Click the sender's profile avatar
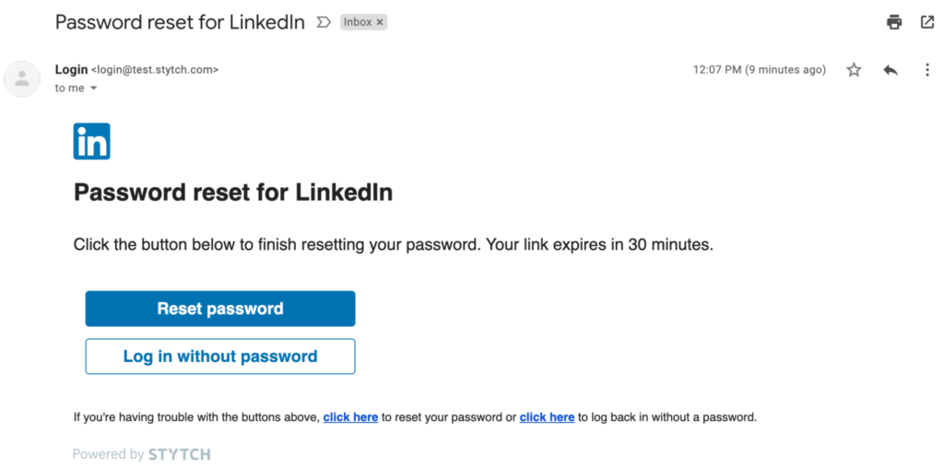The image size is (944, 469). tap(22, 78)
